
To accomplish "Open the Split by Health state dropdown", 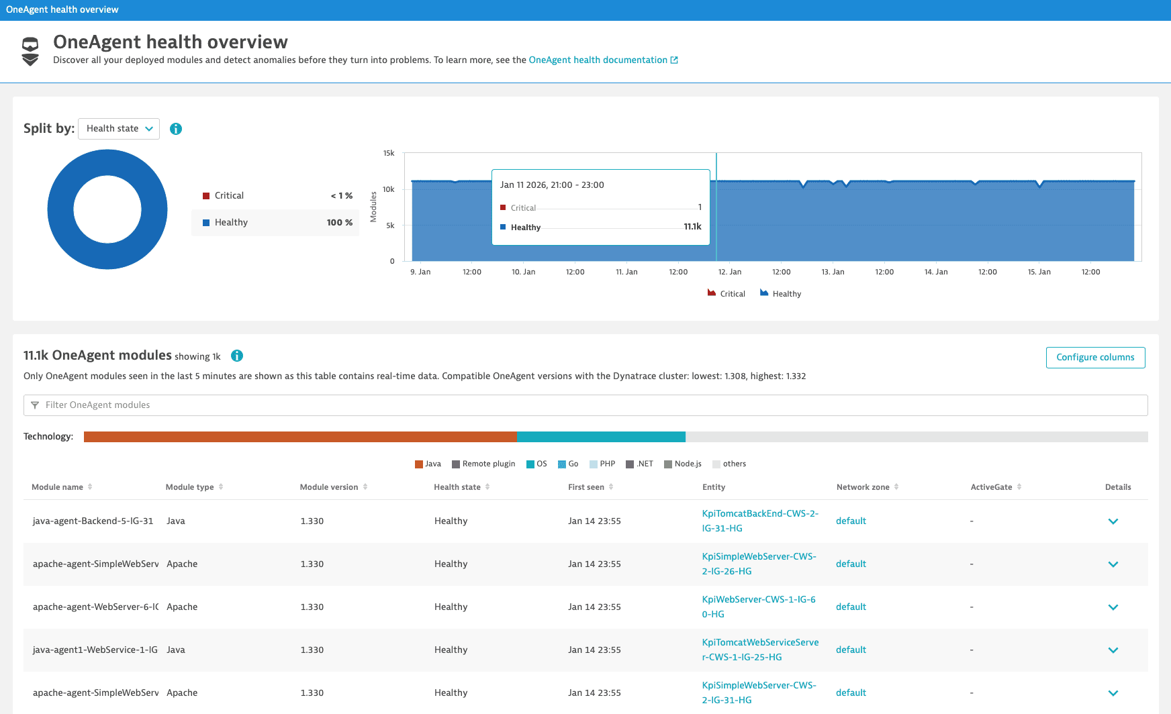I will 119,129.
